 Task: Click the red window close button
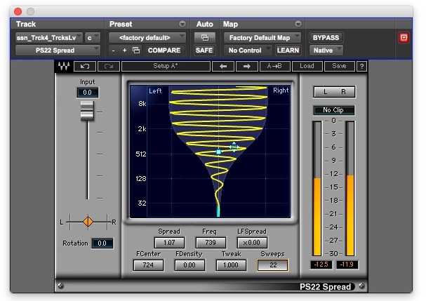(18, 11)
